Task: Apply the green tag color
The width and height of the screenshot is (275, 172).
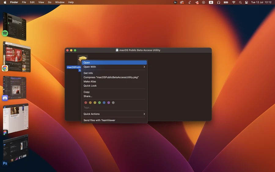Action: pyautogui.click(x=99, y=103)
